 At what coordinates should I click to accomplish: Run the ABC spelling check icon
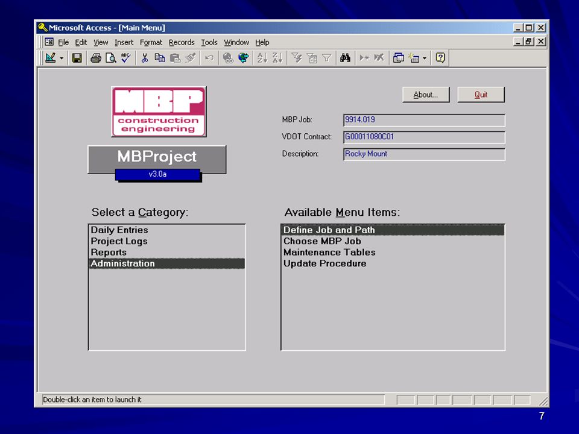click(x=125, y=58)
